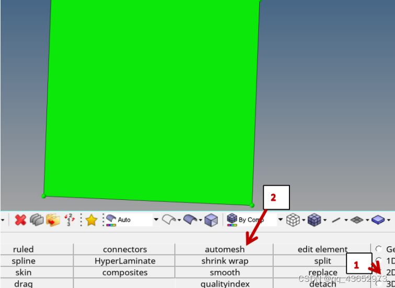This screenshot has width=395, height=288.
Task: Expand arrow next to wireframe elements icon
Action: pyautogui.click(x=304, y=220)
